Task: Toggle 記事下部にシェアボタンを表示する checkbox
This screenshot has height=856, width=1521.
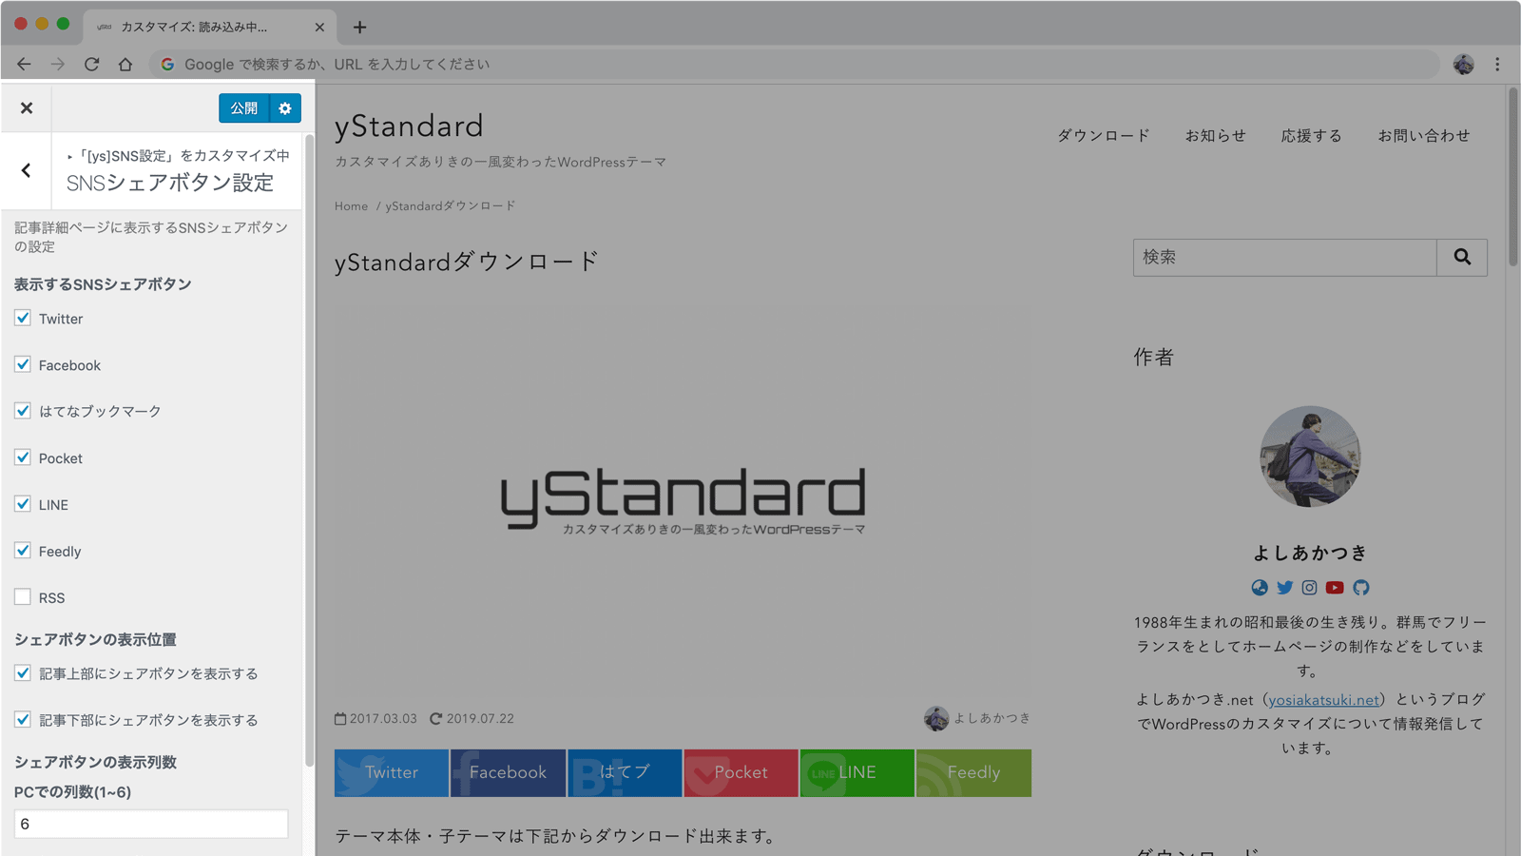Action: point(23,720)
